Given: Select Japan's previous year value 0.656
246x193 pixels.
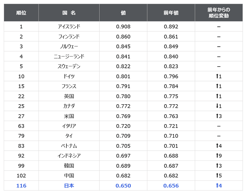Looking at the screenshot, I should tap(171, 186).
